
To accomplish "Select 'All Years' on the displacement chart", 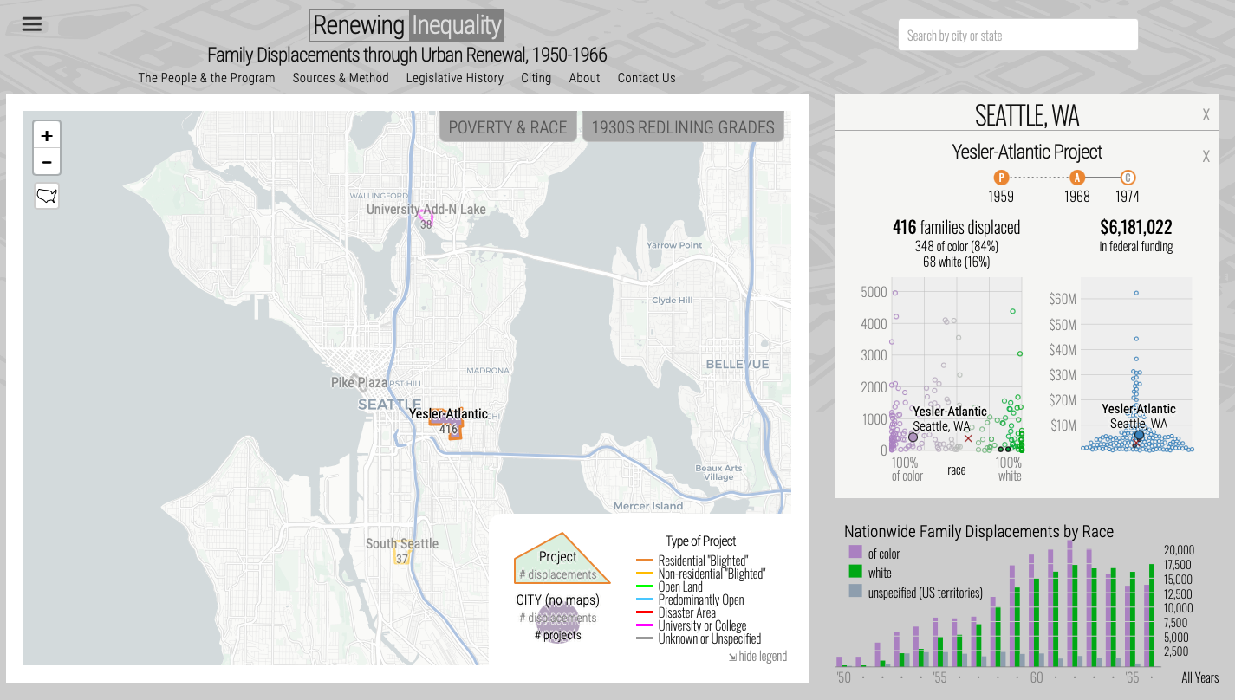I will 1199,678.
